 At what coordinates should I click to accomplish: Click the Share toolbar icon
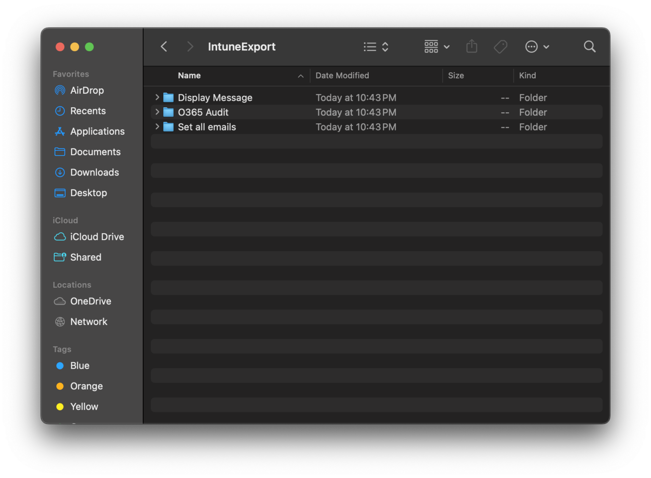tap(472, 47)
